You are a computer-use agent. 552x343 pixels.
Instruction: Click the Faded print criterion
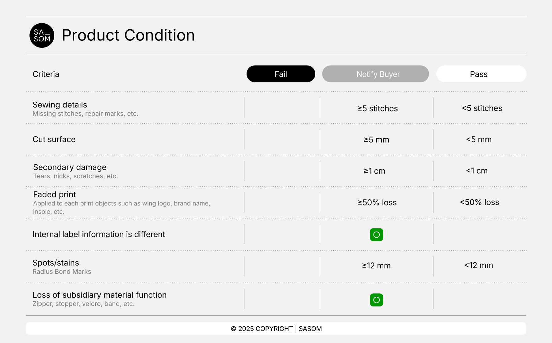click(55, 195)
